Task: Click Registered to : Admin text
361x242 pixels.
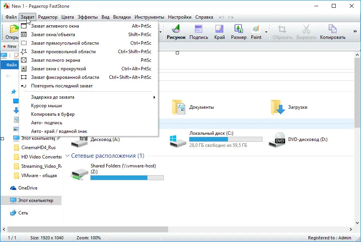Action: tap(329, 238)
